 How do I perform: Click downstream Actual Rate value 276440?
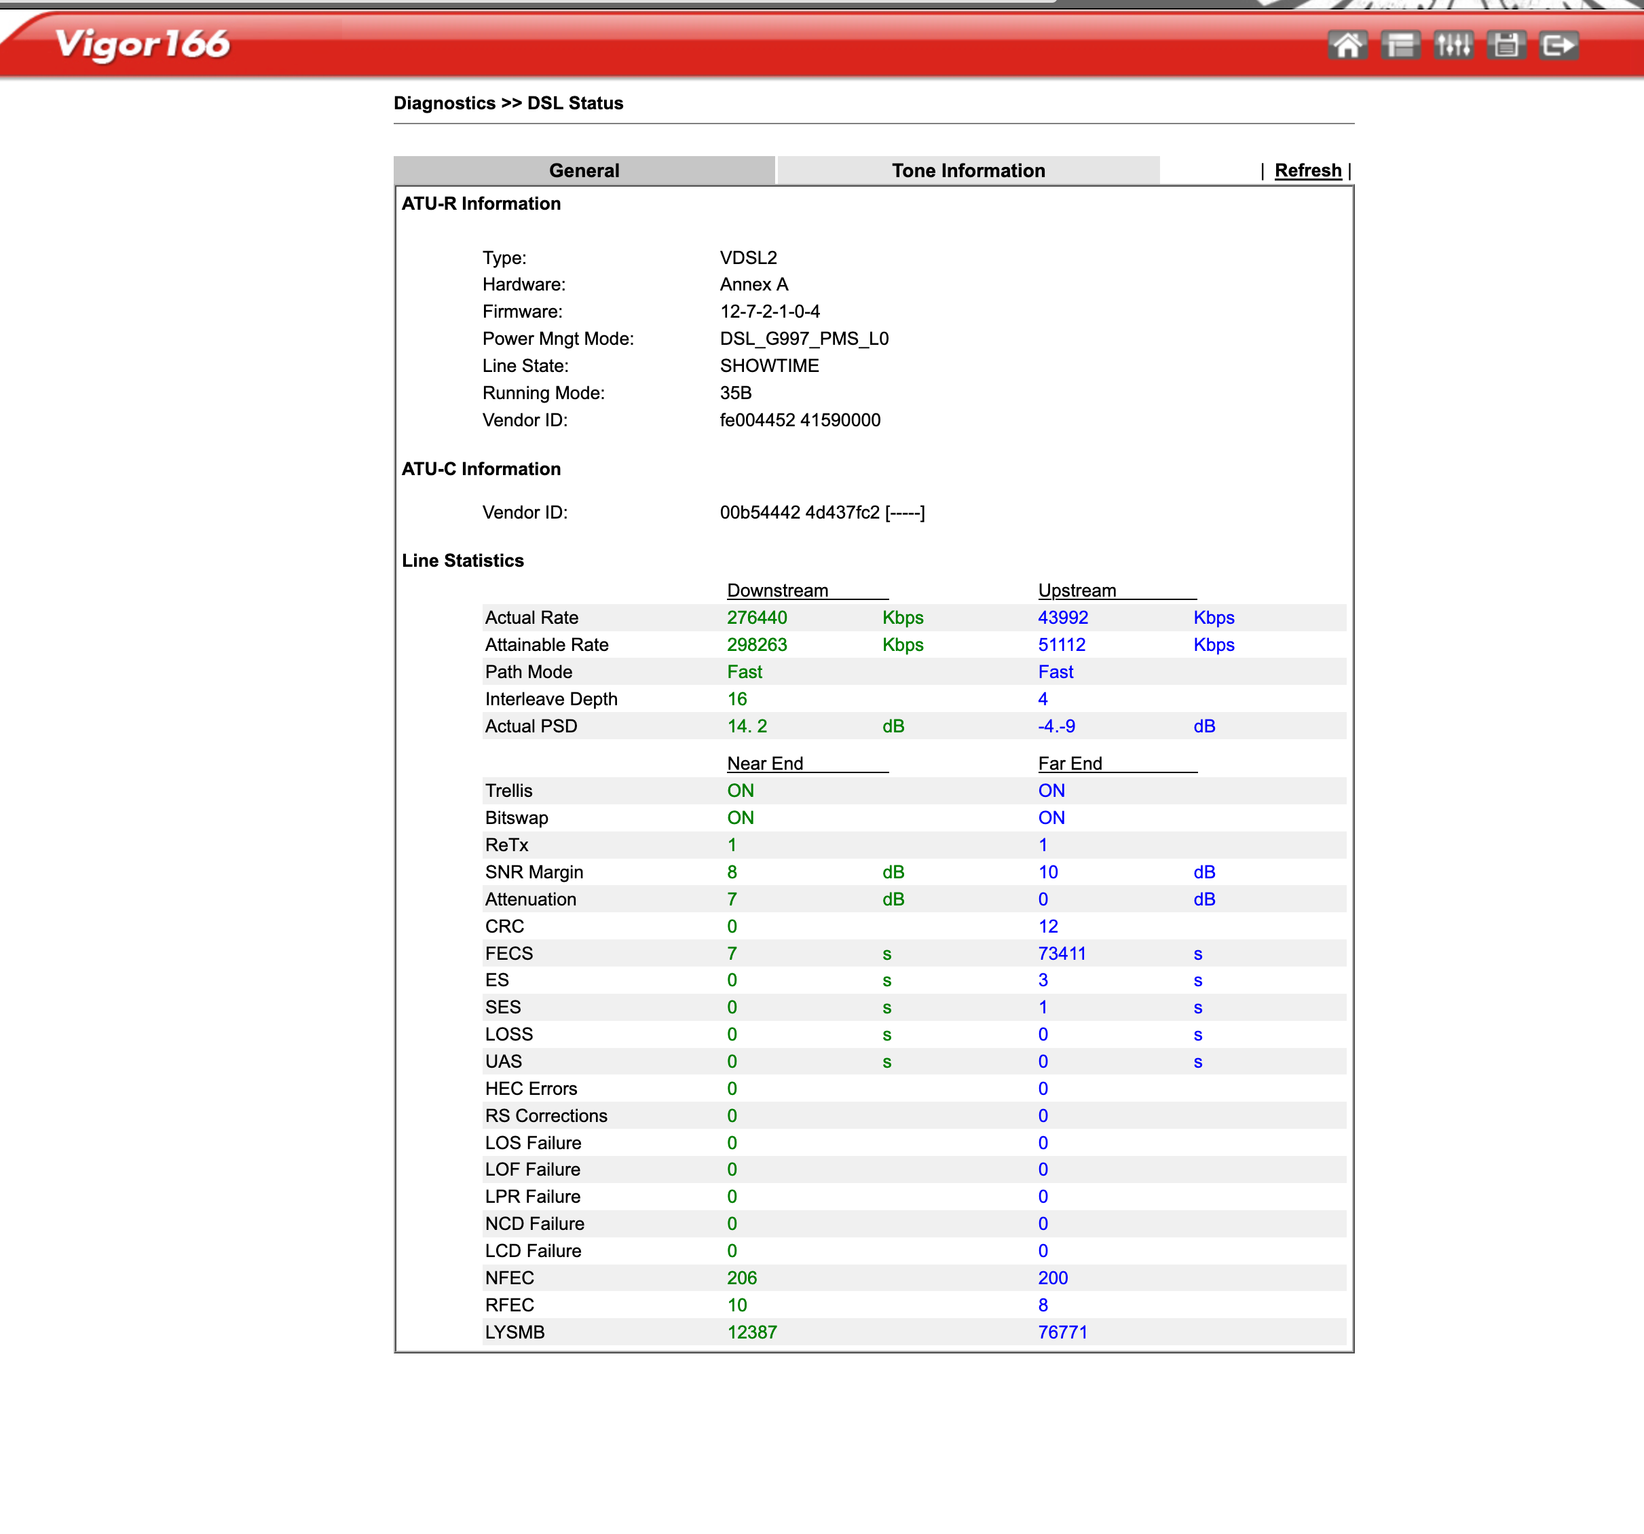click(757, 618)
